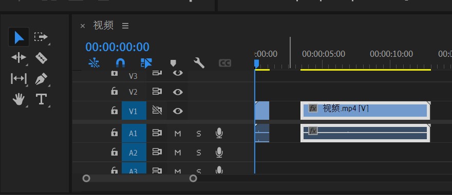Click fx badge on 视频.mp4 video clip
This screenshot has width=452, height=195.
click(313, 109)
